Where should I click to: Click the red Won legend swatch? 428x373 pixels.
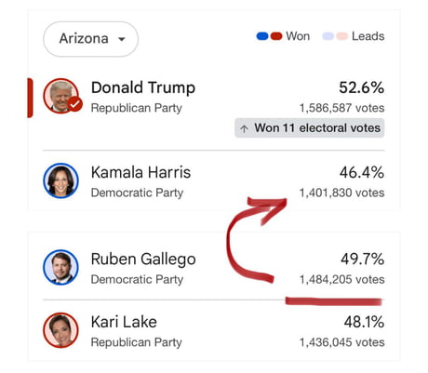click(x=276, y=36)
